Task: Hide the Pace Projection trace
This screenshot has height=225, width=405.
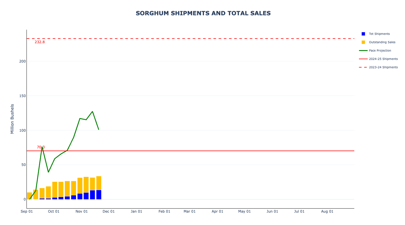Action: 380,51
